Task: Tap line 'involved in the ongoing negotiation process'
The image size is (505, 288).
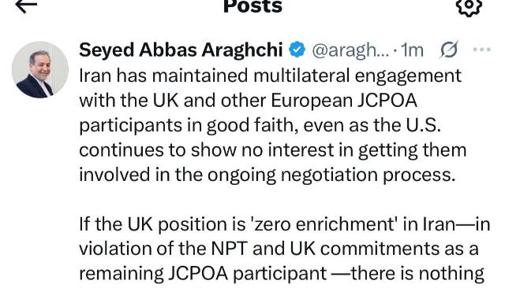Action: [267, 175]
